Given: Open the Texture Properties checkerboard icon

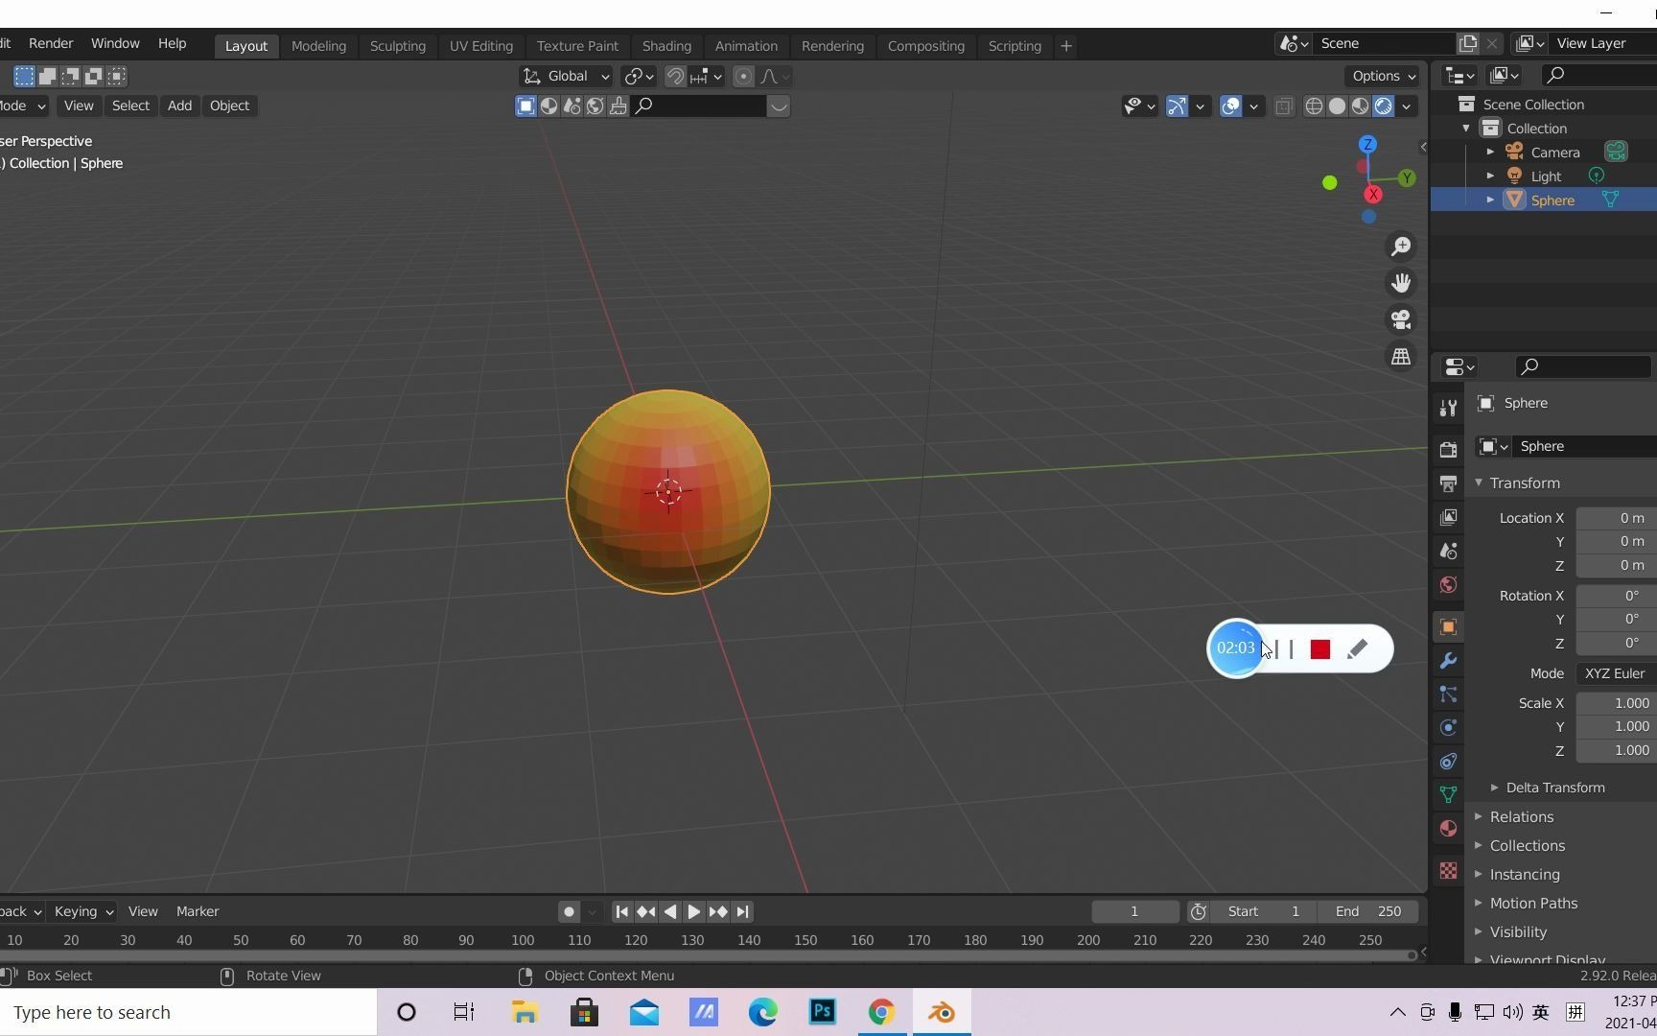Looking at the screenshot, I should tap(1448, 870).
